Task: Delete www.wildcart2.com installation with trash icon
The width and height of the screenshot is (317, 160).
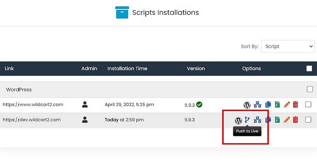Action: pos(296,105)
